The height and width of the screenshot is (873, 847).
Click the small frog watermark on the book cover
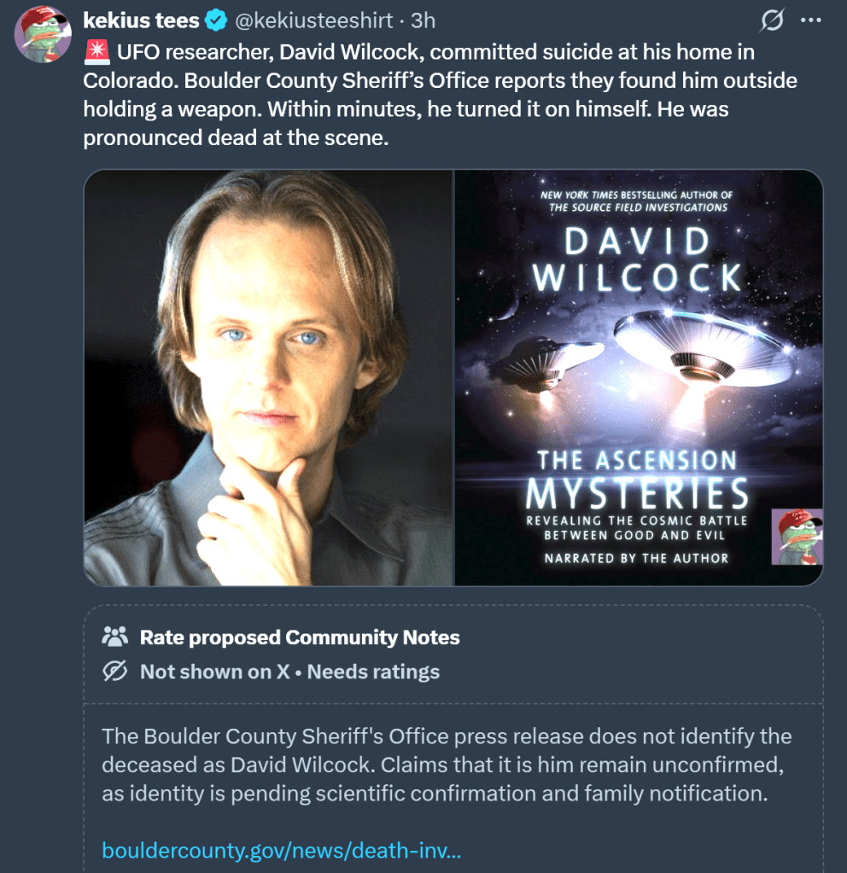796,538
